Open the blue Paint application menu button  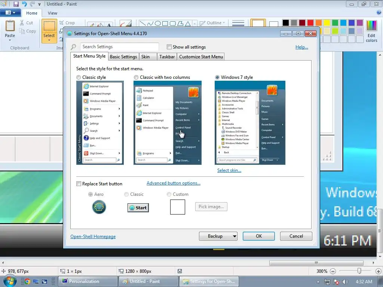[x=10, y=13]
